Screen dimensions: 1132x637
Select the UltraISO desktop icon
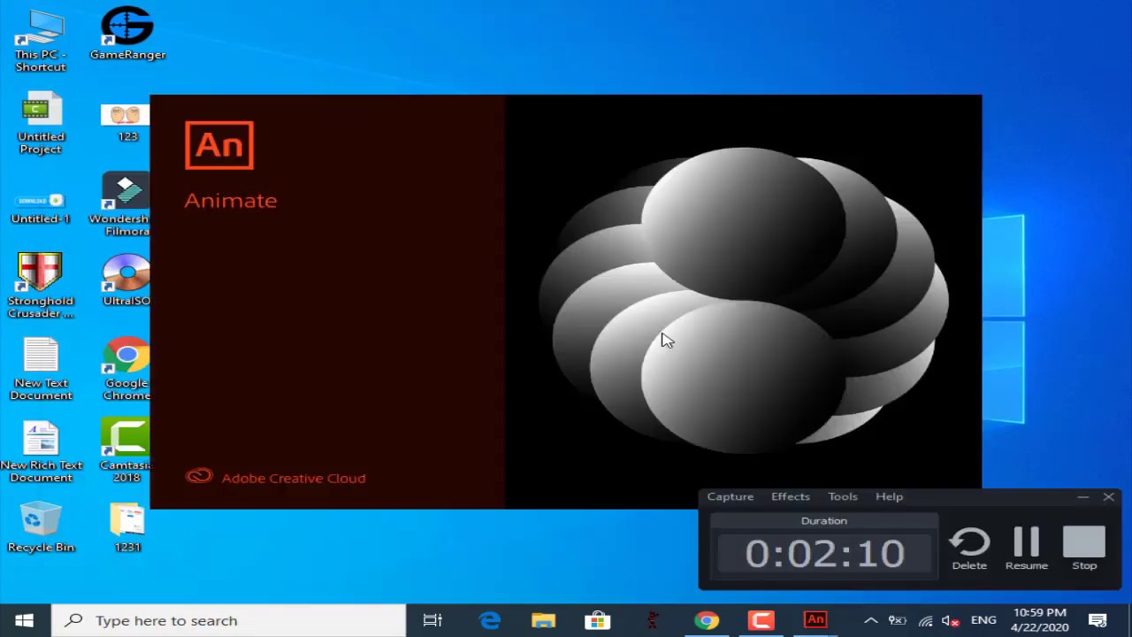pos(126,280)
